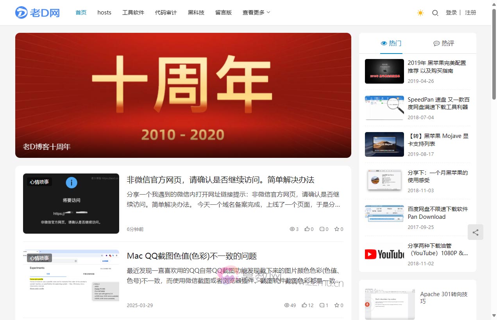
Task: Click the 老D网 site logo
Action: point(38,13)
